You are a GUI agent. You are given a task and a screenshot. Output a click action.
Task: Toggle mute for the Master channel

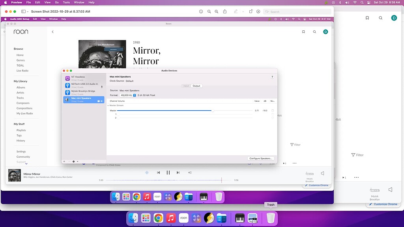tap(273, 110)
